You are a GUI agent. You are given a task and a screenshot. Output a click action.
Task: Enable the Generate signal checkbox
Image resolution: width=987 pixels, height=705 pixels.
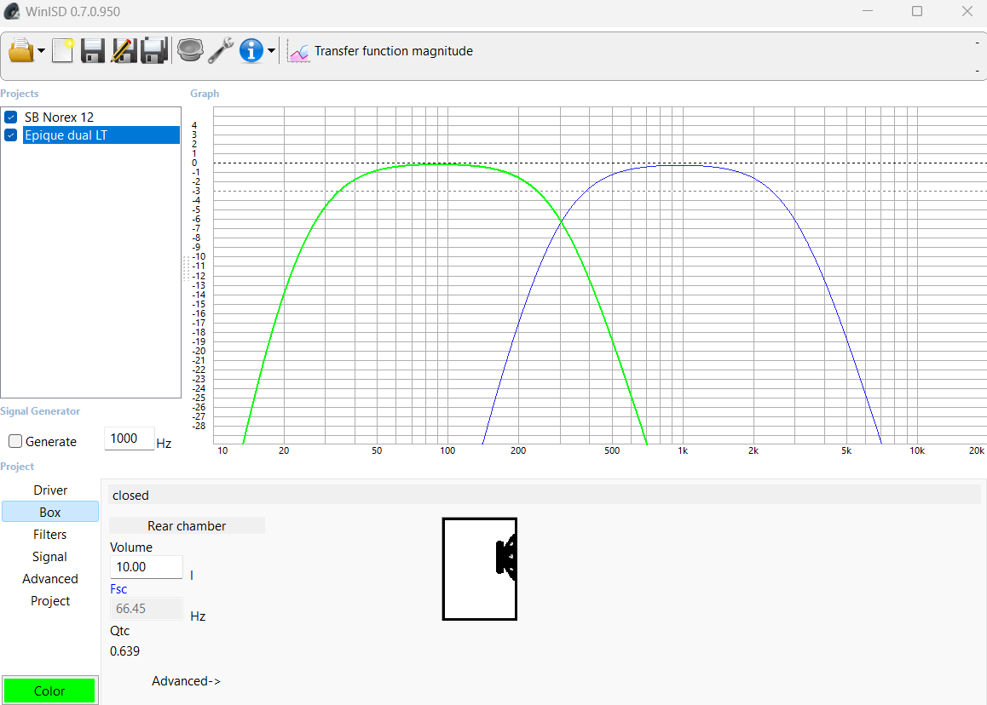click(x=15, y=442)
